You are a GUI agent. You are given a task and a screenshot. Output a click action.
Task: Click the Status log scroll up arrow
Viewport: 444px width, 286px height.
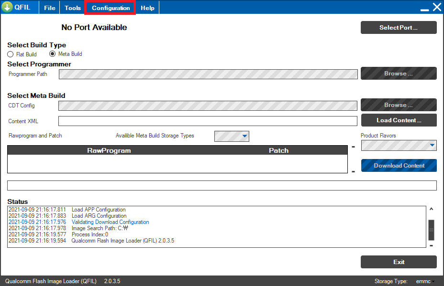click(431, 209)
